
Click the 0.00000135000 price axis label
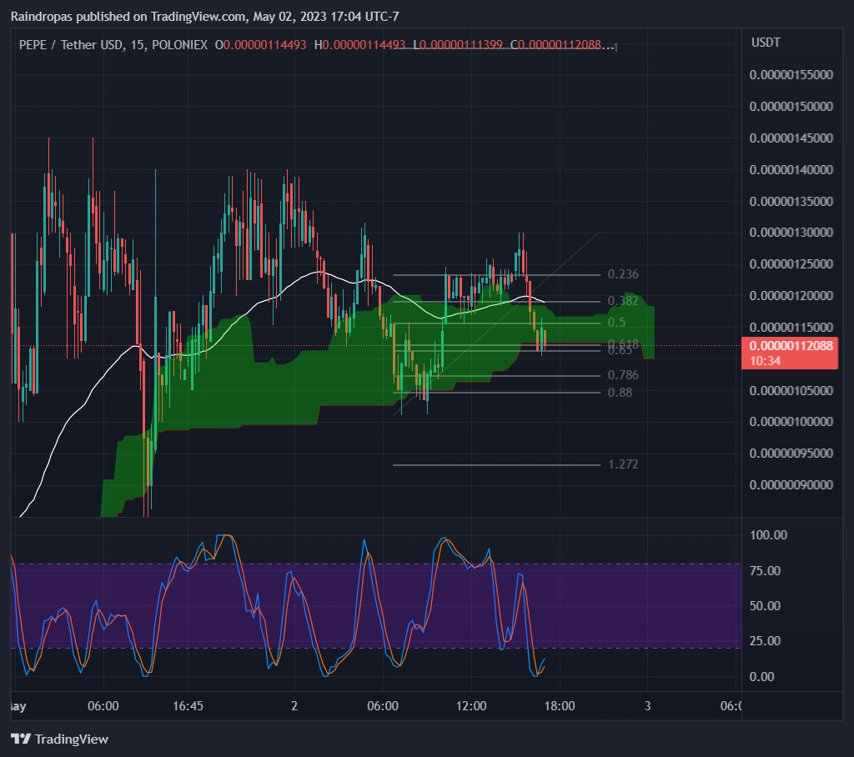[791, 201]
